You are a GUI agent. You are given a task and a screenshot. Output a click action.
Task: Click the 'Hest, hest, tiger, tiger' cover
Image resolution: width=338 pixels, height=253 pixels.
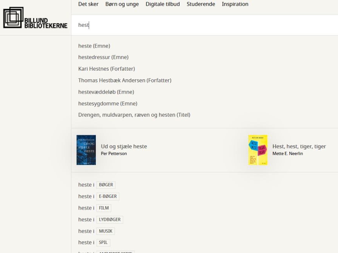coord(258,150)
